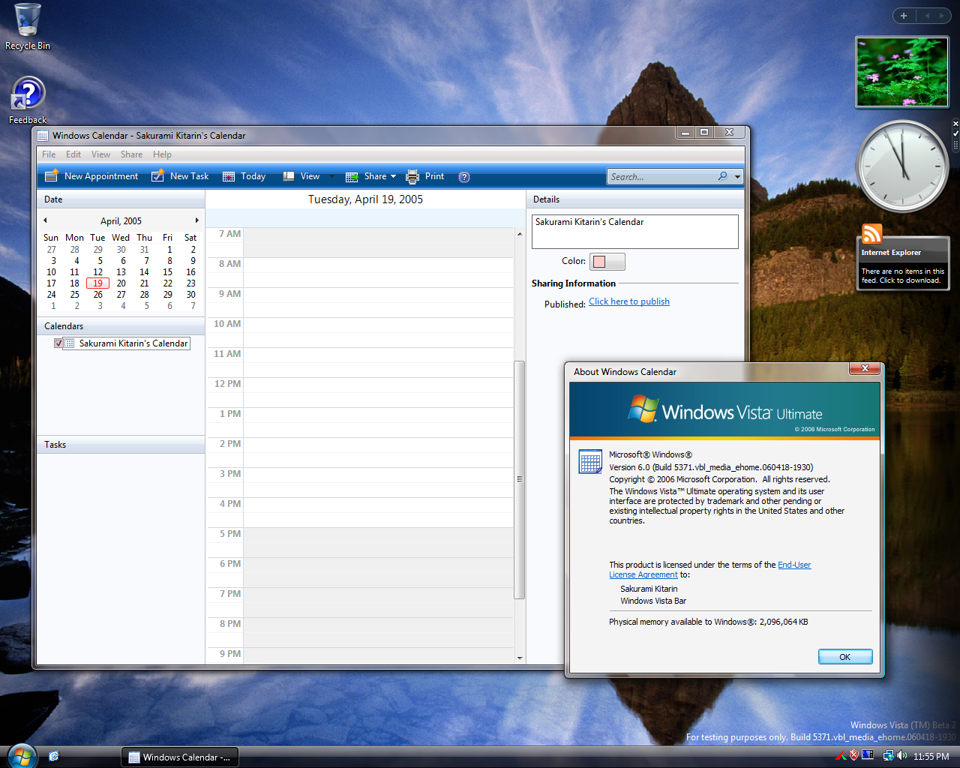Viewport: 960px width, 768px height.
Task: Toggle Sakurami Kitarin's Calendar checkbox
Action: click(x=58, y=343)
